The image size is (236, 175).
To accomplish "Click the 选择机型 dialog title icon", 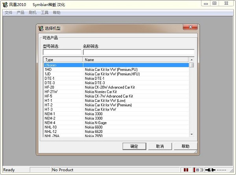I will 41,28.
